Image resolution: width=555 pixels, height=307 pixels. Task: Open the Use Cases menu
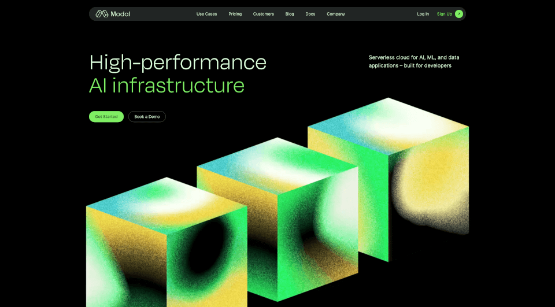click(206, 14)
